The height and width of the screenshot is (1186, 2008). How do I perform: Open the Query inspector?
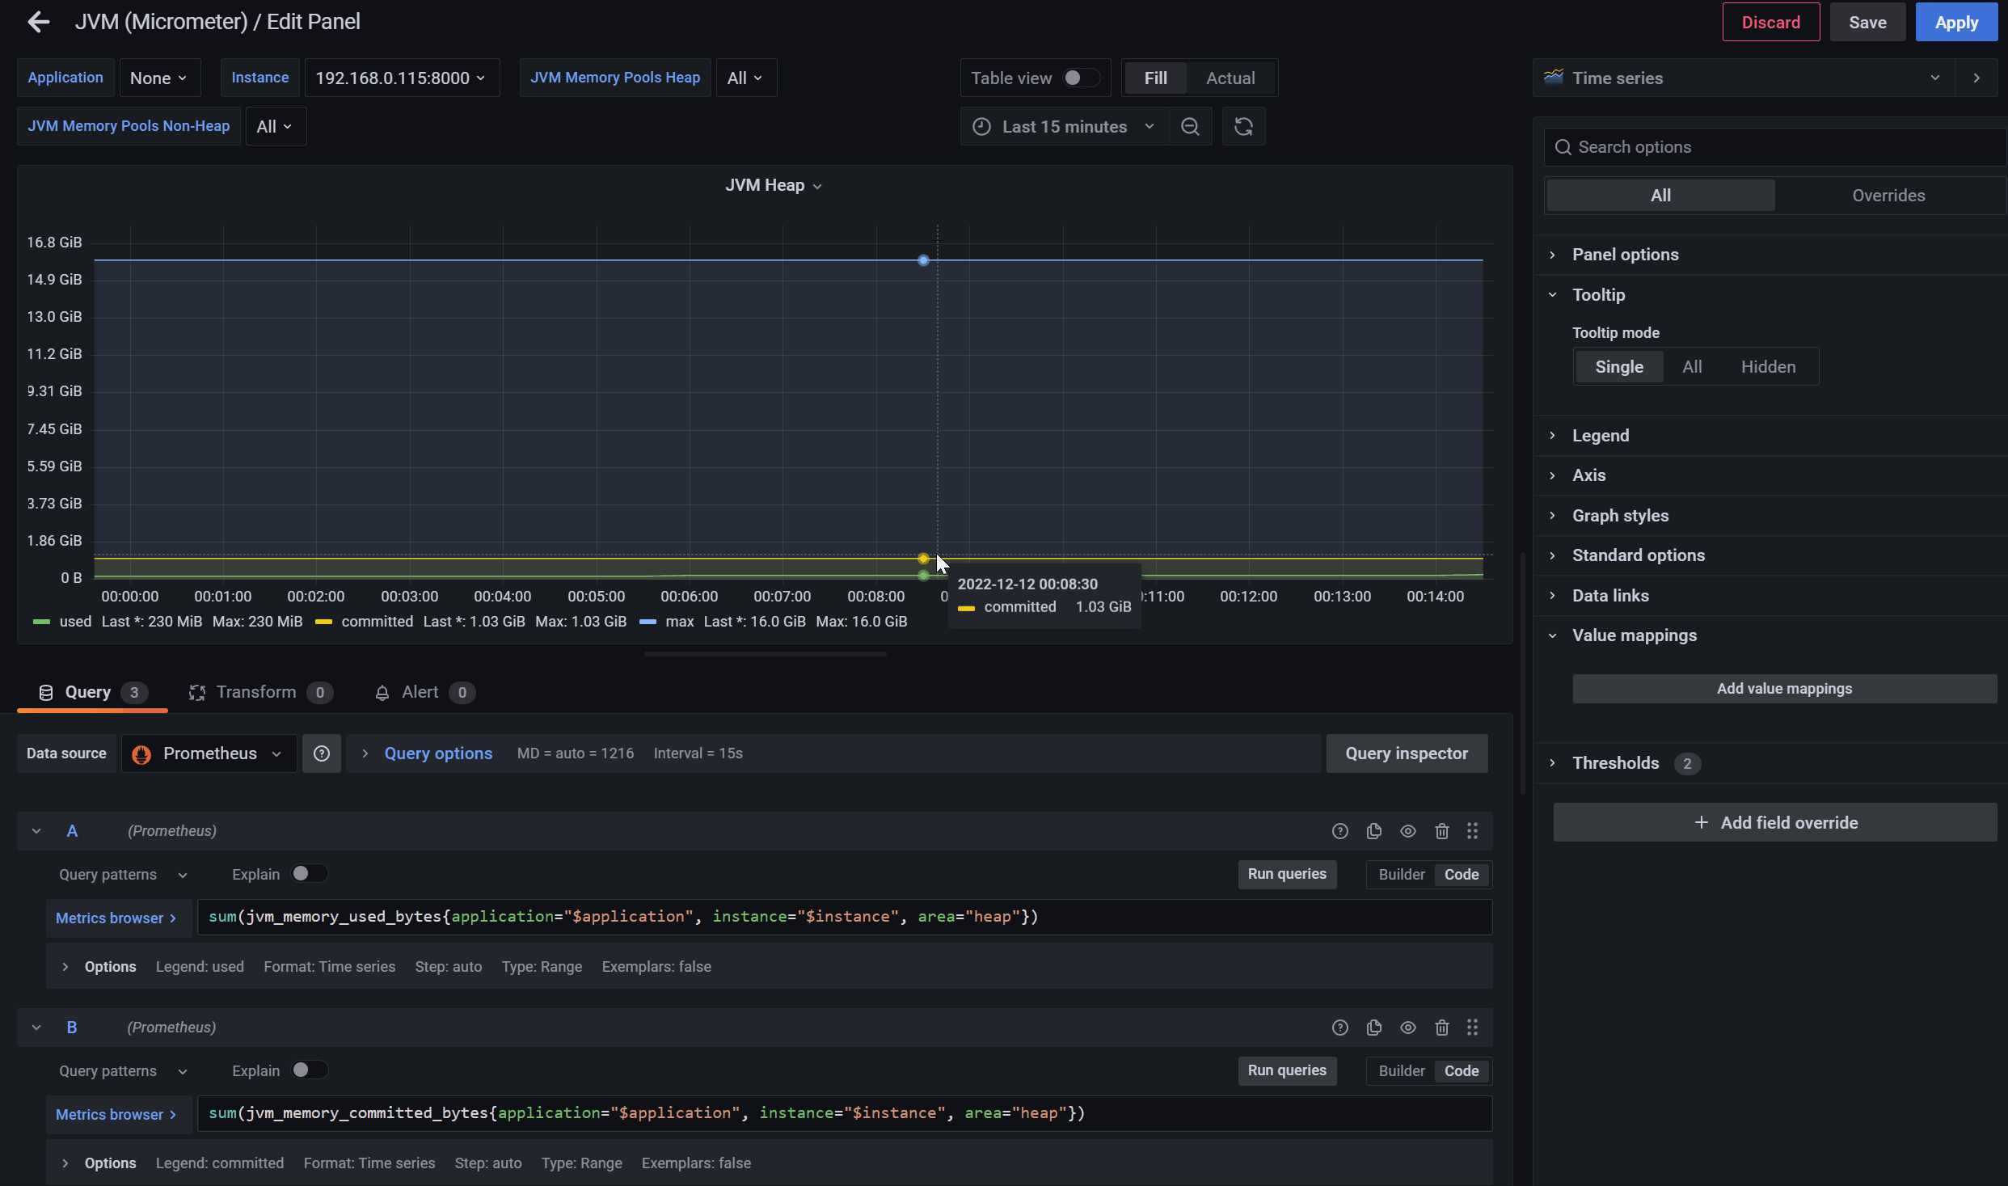[1407, 753]
